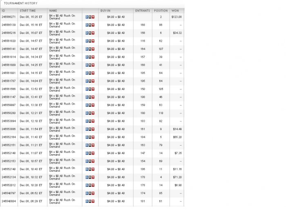The image size is (286, 213).
Task: Sort by the NAME column header
Action: coord(53,11)
